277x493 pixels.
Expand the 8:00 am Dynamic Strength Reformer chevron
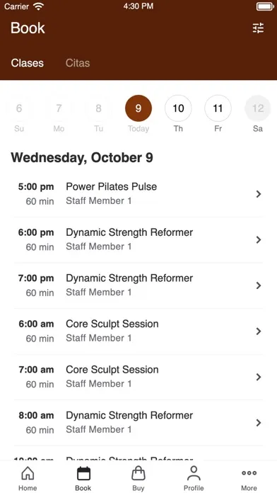(259, 423)
